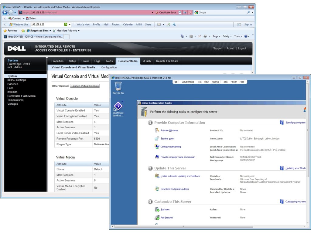
Task: Switch to the vFlash tab
Action: [147, 61]
